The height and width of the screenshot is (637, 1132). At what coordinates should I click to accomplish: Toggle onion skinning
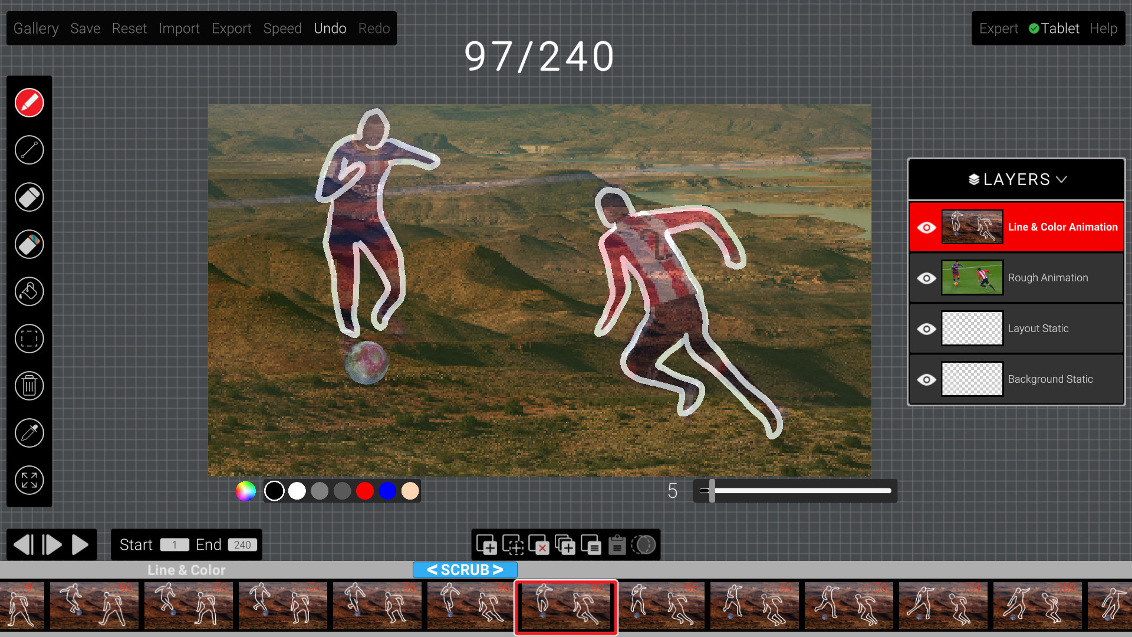(644, 546)
